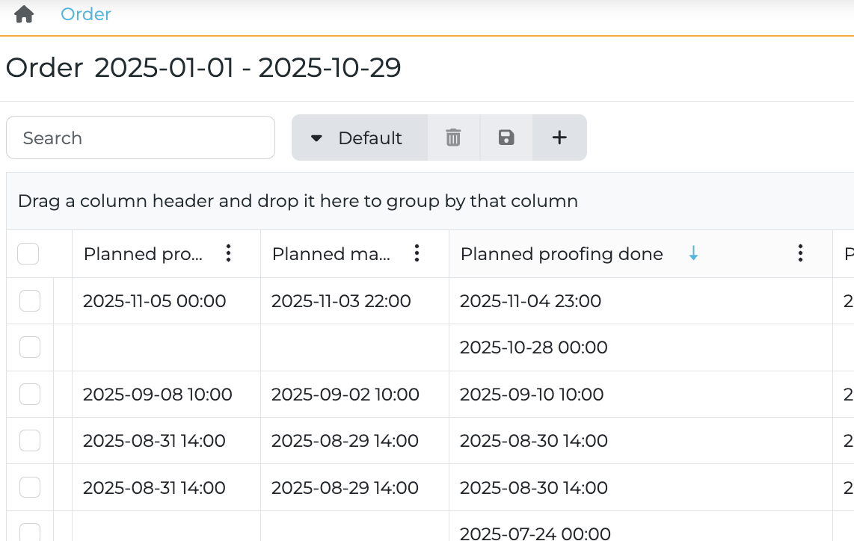Select the 2025-11-05 00:00 cell
Viewport: 854px width, 541px height.
(154, 301)
